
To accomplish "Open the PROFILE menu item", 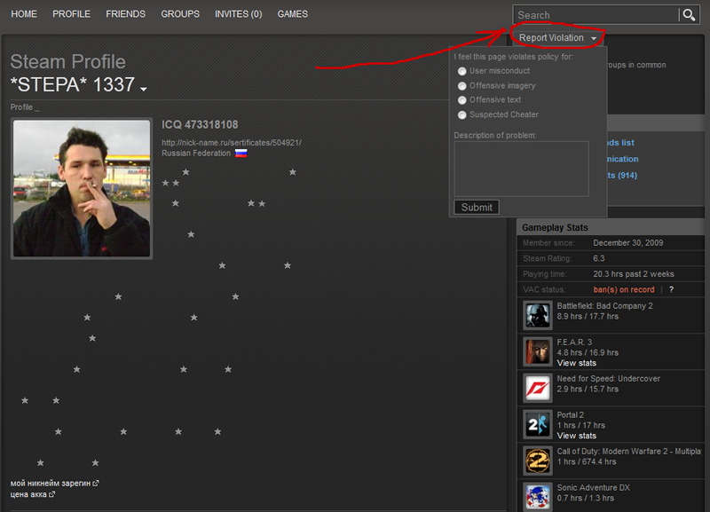I will tap(72, 14).
